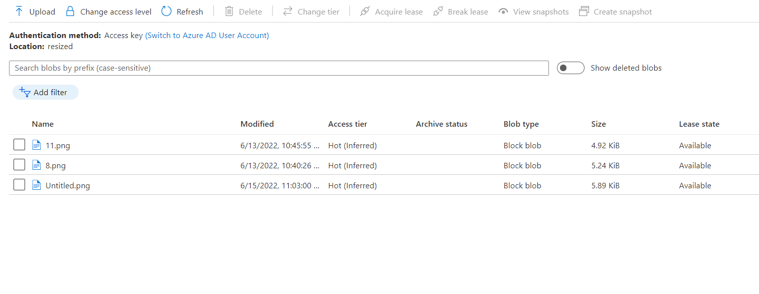Toggle Show deleted blobs switch
The image size is (759, 294).
(x=571, y=68)
